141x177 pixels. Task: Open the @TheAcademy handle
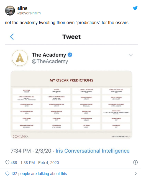pos(50,61)
